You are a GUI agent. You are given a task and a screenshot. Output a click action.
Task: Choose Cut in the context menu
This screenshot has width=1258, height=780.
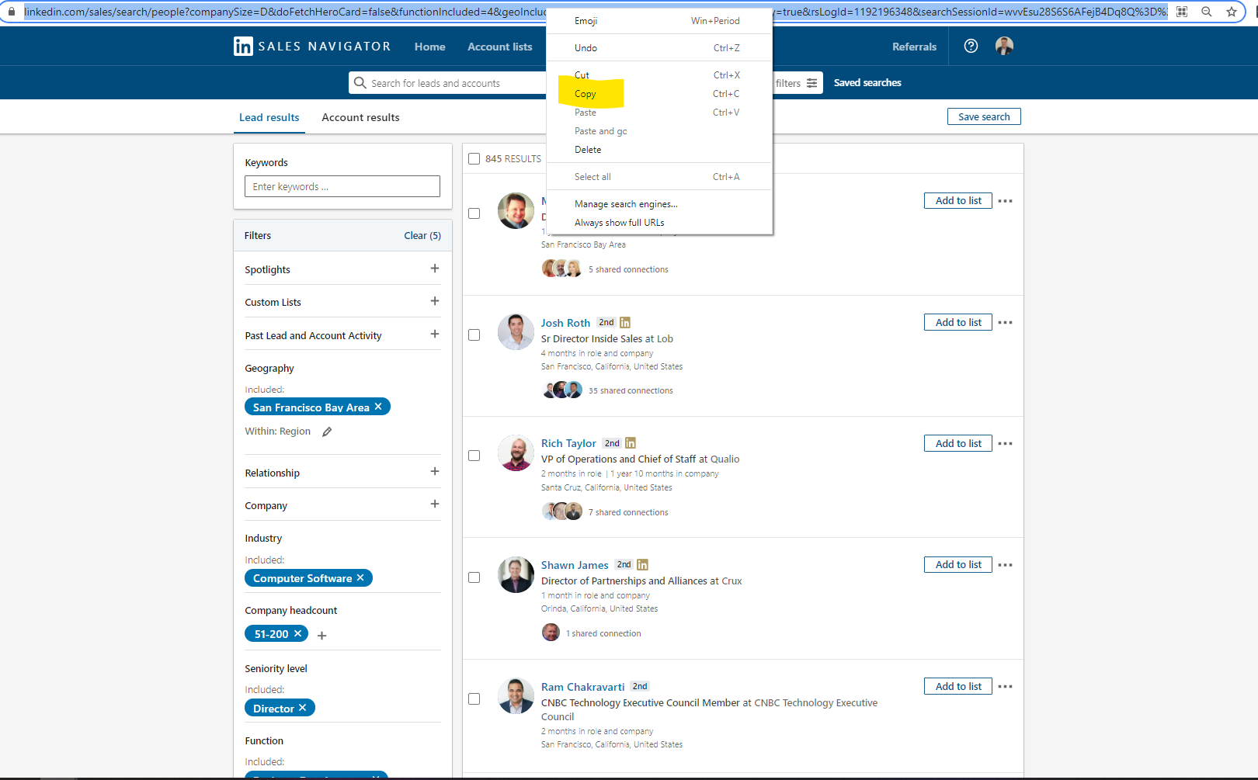(659, 75)
